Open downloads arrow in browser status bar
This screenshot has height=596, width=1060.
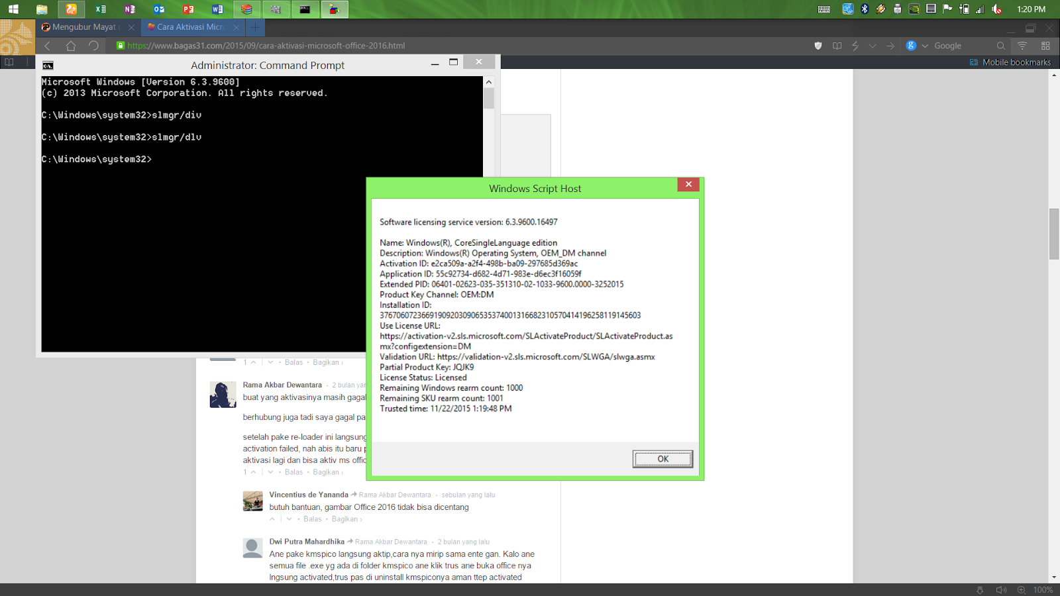(x=980, y=590)
